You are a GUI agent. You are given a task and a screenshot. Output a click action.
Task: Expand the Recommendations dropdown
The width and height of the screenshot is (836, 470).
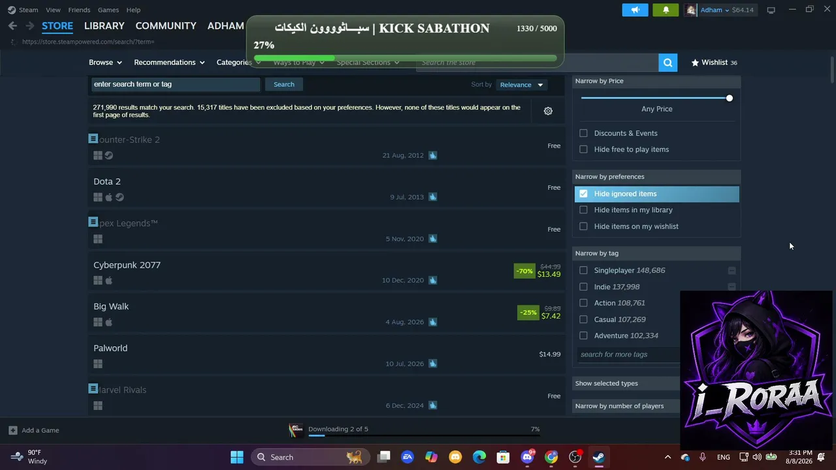pos(169,63)
